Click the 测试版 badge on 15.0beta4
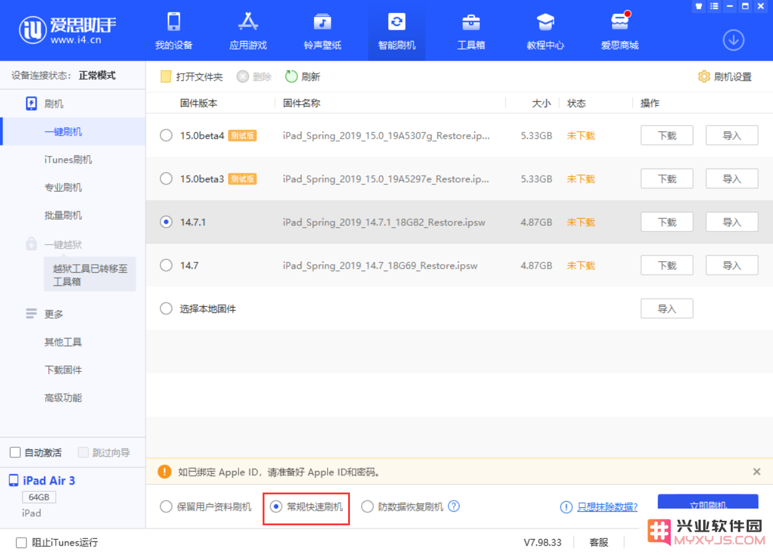 [242, 136]
